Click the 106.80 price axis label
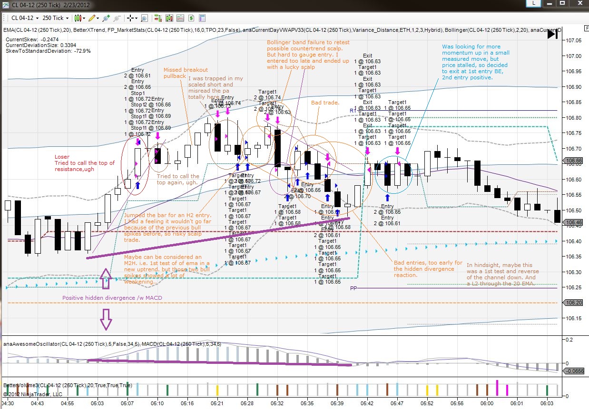 click(x=575, y=118)
